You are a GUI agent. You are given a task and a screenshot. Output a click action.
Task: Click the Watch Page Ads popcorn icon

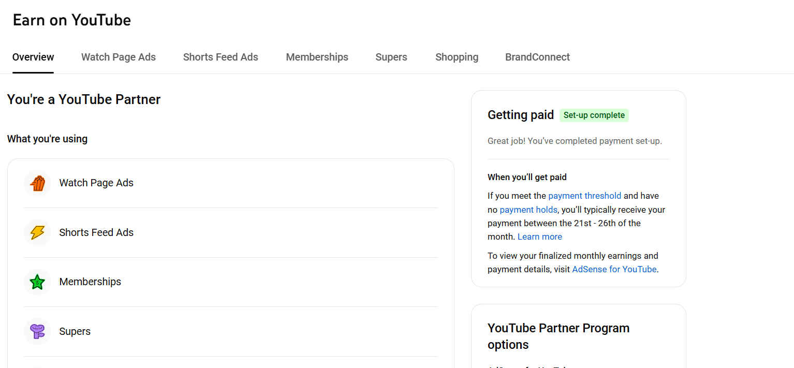(x=37, y=183)
